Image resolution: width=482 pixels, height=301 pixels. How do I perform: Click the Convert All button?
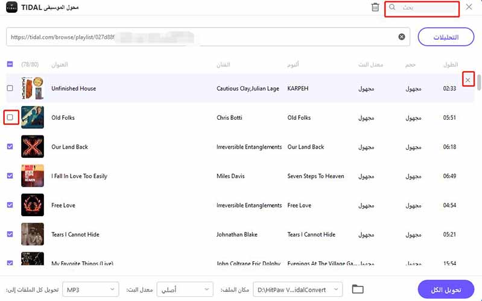coord(446,290)
